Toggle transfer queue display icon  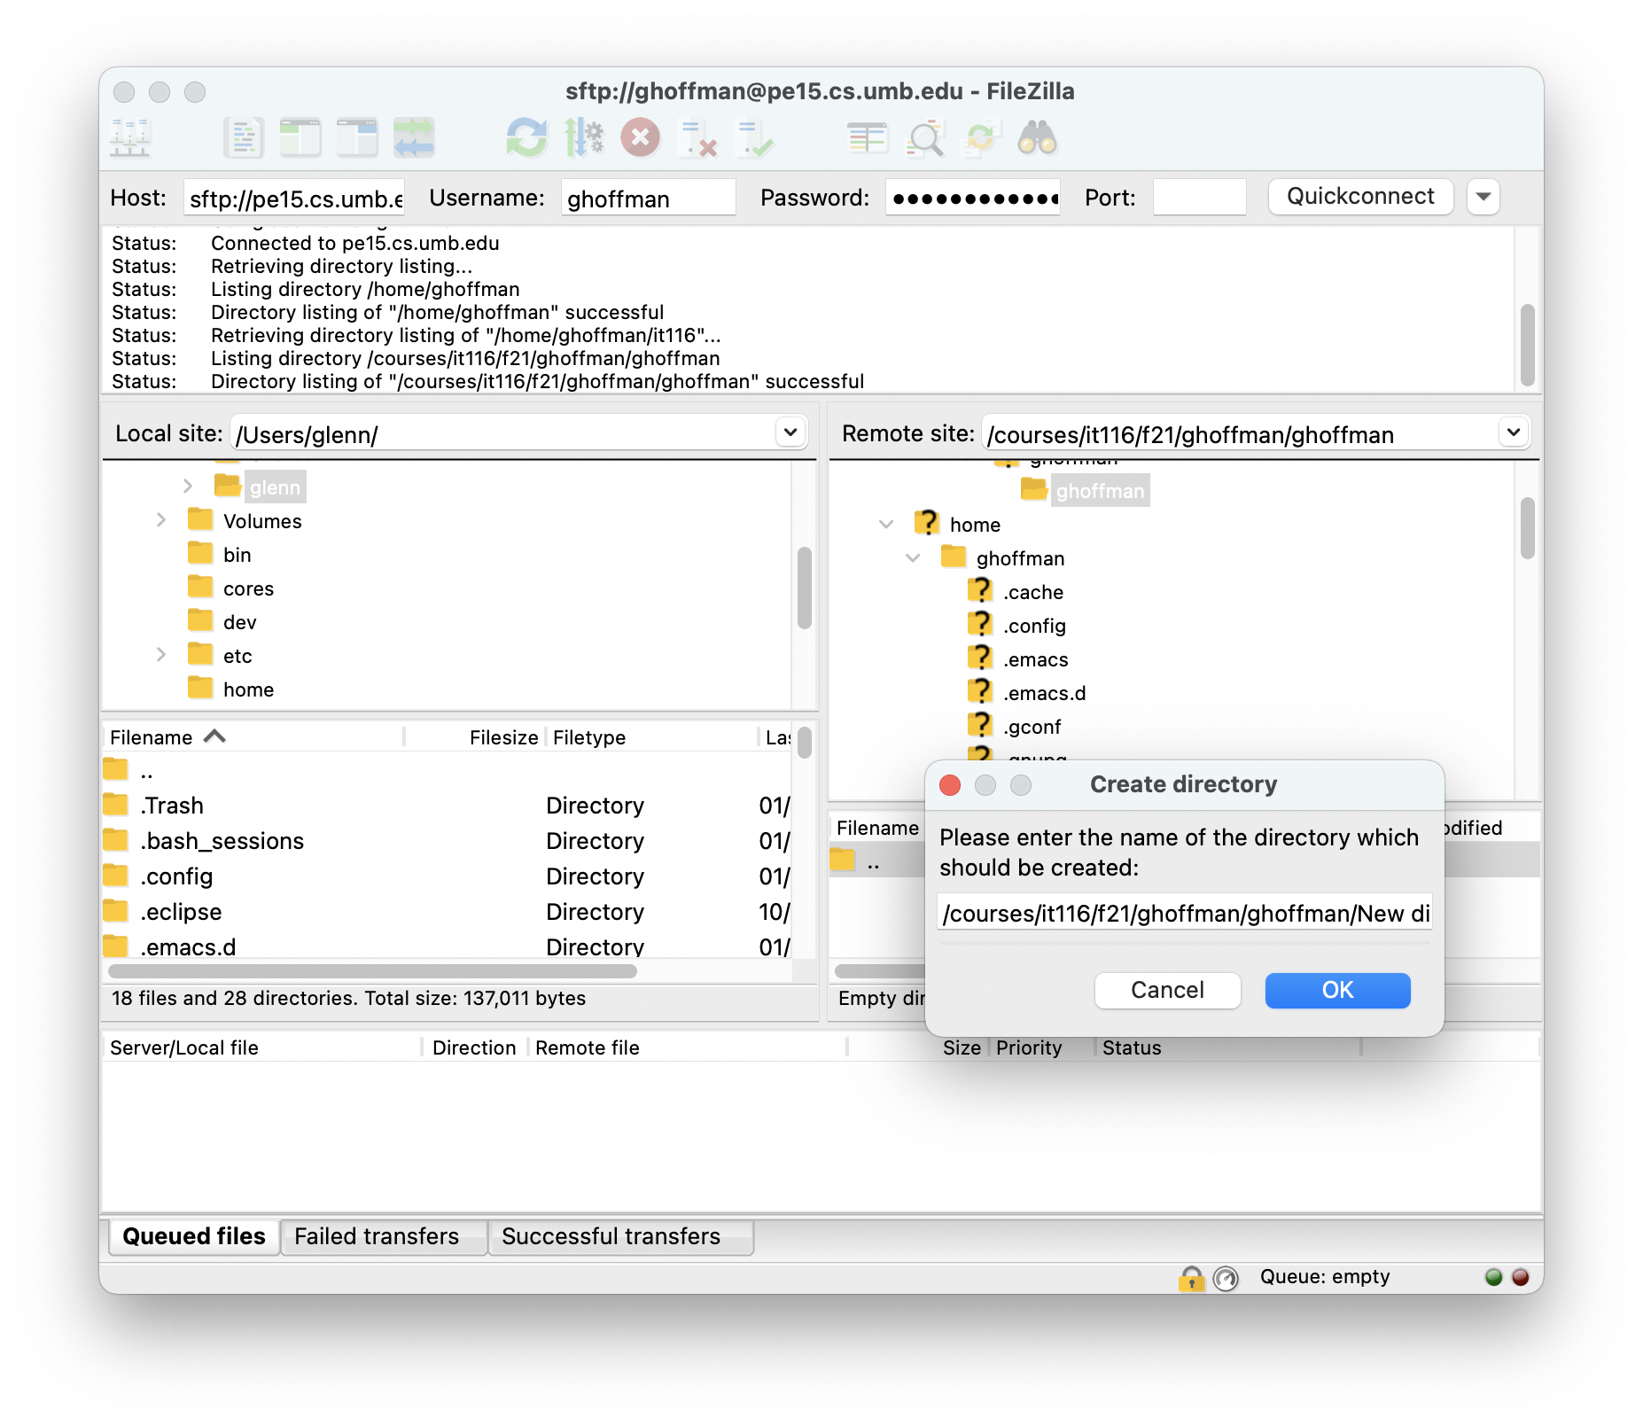pos(414,138)
